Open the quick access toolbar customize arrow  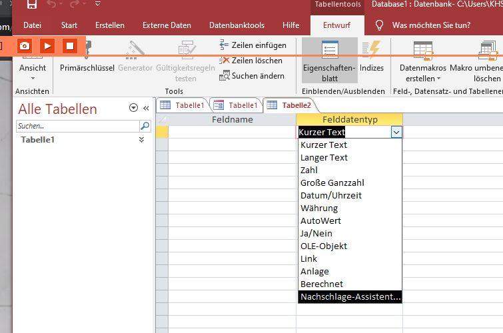pos(98,4)
